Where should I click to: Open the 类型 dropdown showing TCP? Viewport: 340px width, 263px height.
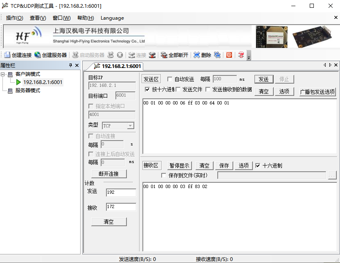[x=131, y=126]
